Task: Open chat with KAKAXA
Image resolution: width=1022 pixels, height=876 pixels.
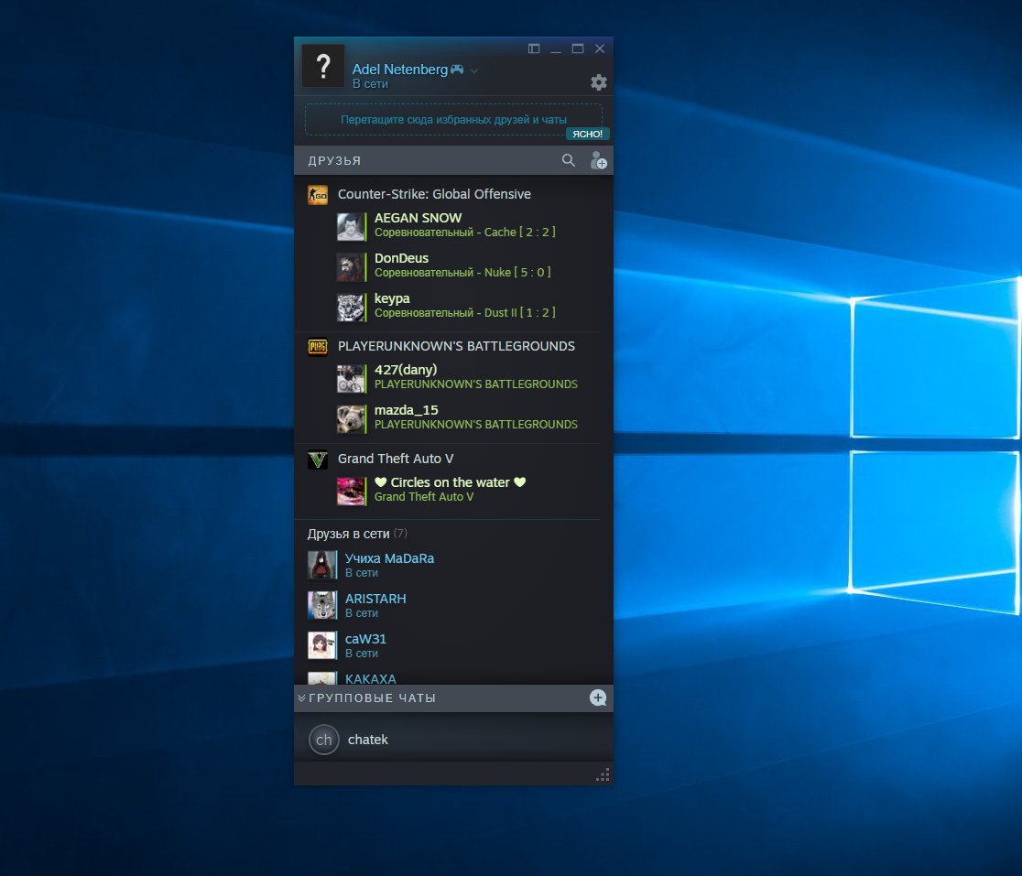Action: pyautogui.click(x=453, y=677)
